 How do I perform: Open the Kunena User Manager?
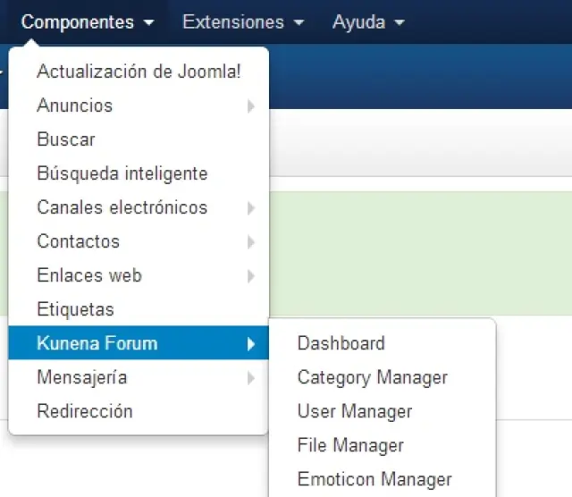click(355, 411)
